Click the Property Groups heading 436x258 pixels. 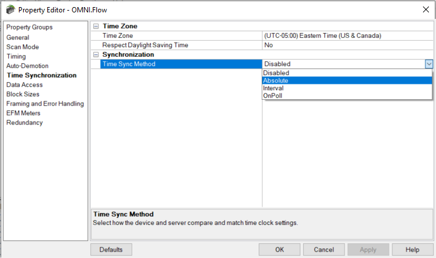30,27
